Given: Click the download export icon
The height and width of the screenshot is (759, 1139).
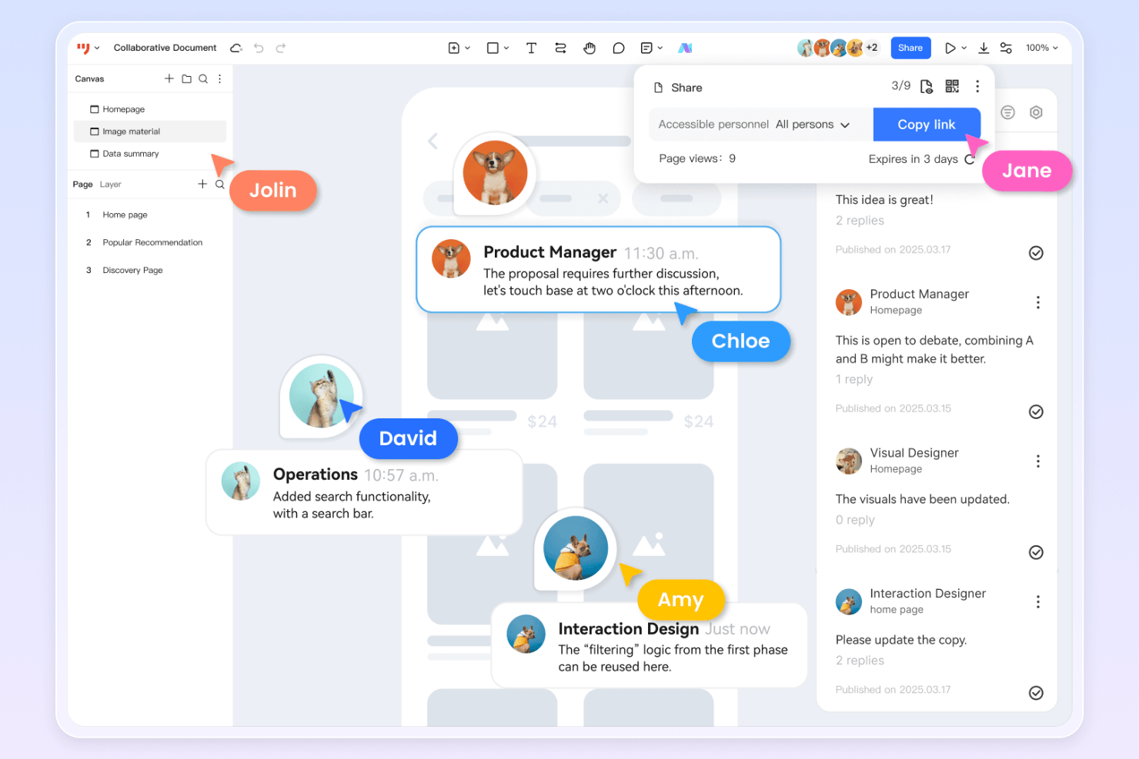Looking at the screenshot, I should tap(984, 48).
